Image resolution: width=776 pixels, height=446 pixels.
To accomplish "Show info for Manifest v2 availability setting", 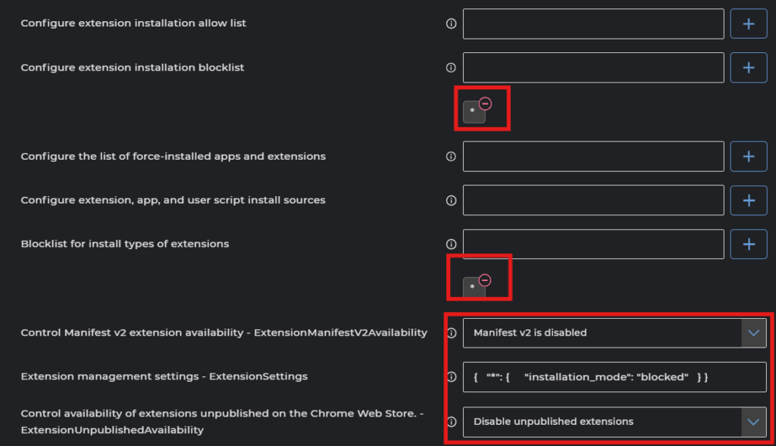I will point(452,333).
